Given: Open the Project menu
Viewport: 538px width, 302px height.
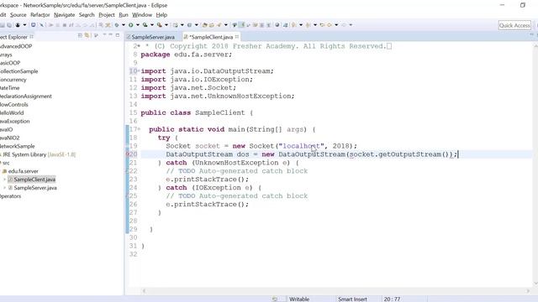Looking at the screenshot, I should [x=107, y=15].
